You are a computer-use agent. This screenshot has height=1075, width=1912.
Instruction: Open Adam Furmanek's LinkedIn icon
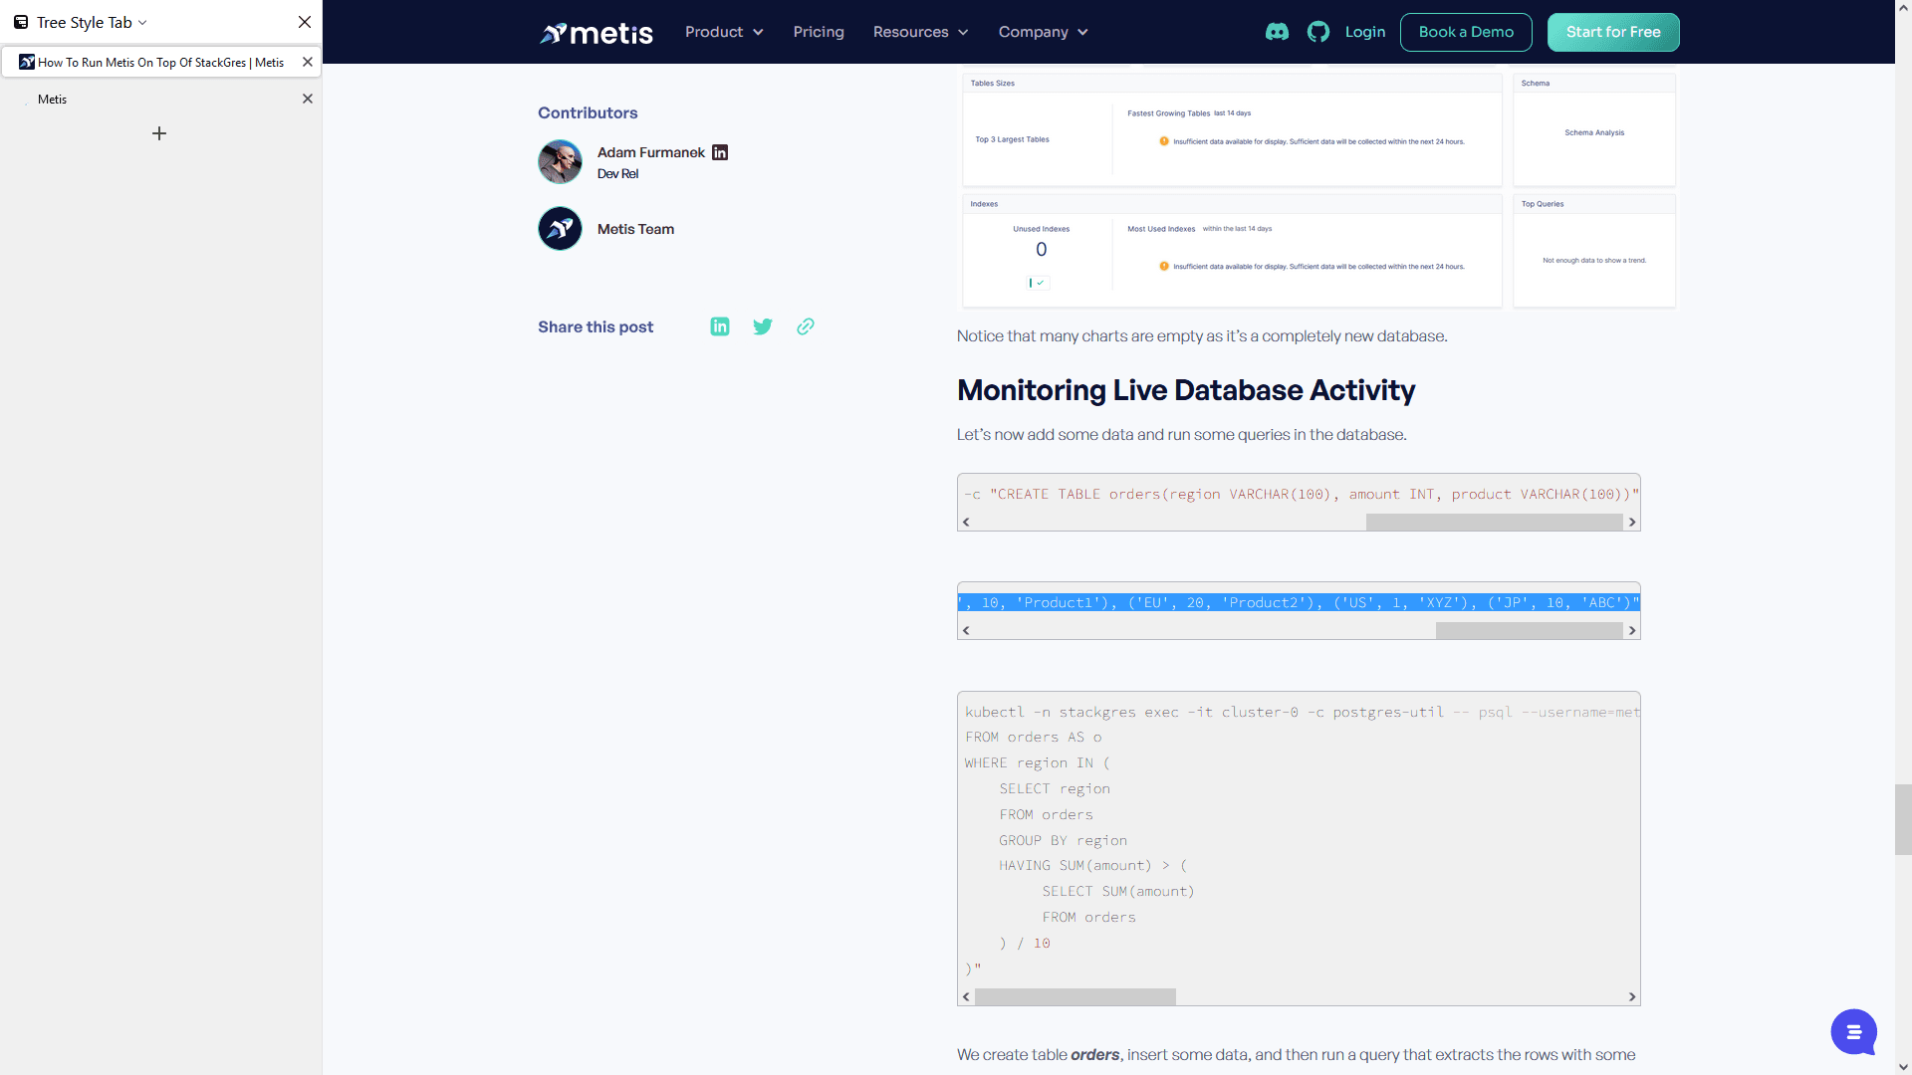[720, 152]
